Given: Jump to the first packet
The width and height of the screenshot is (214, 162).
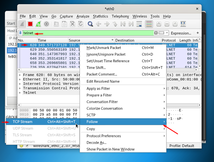Looking at the screenshot, I should (x=123, y=24).
